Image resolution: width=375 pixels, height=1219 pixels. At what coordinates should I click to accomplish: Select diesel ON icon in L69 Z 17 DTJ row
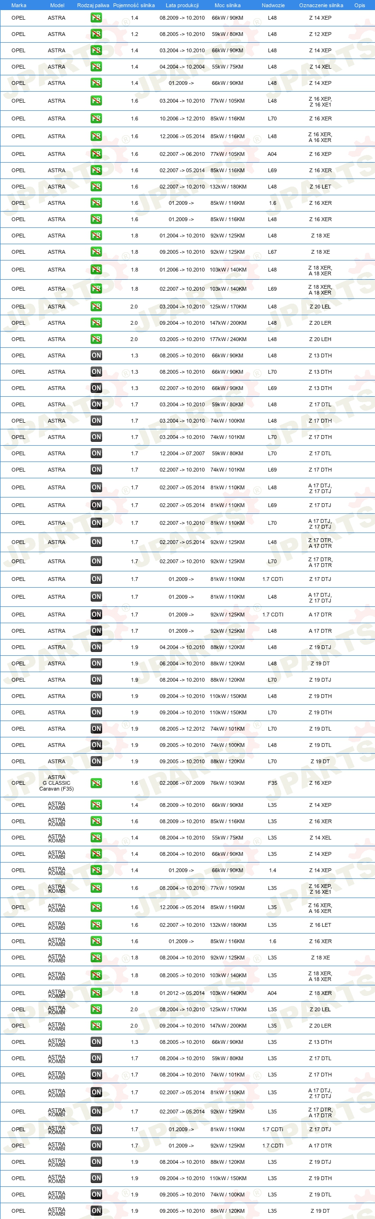click(96, 505)
